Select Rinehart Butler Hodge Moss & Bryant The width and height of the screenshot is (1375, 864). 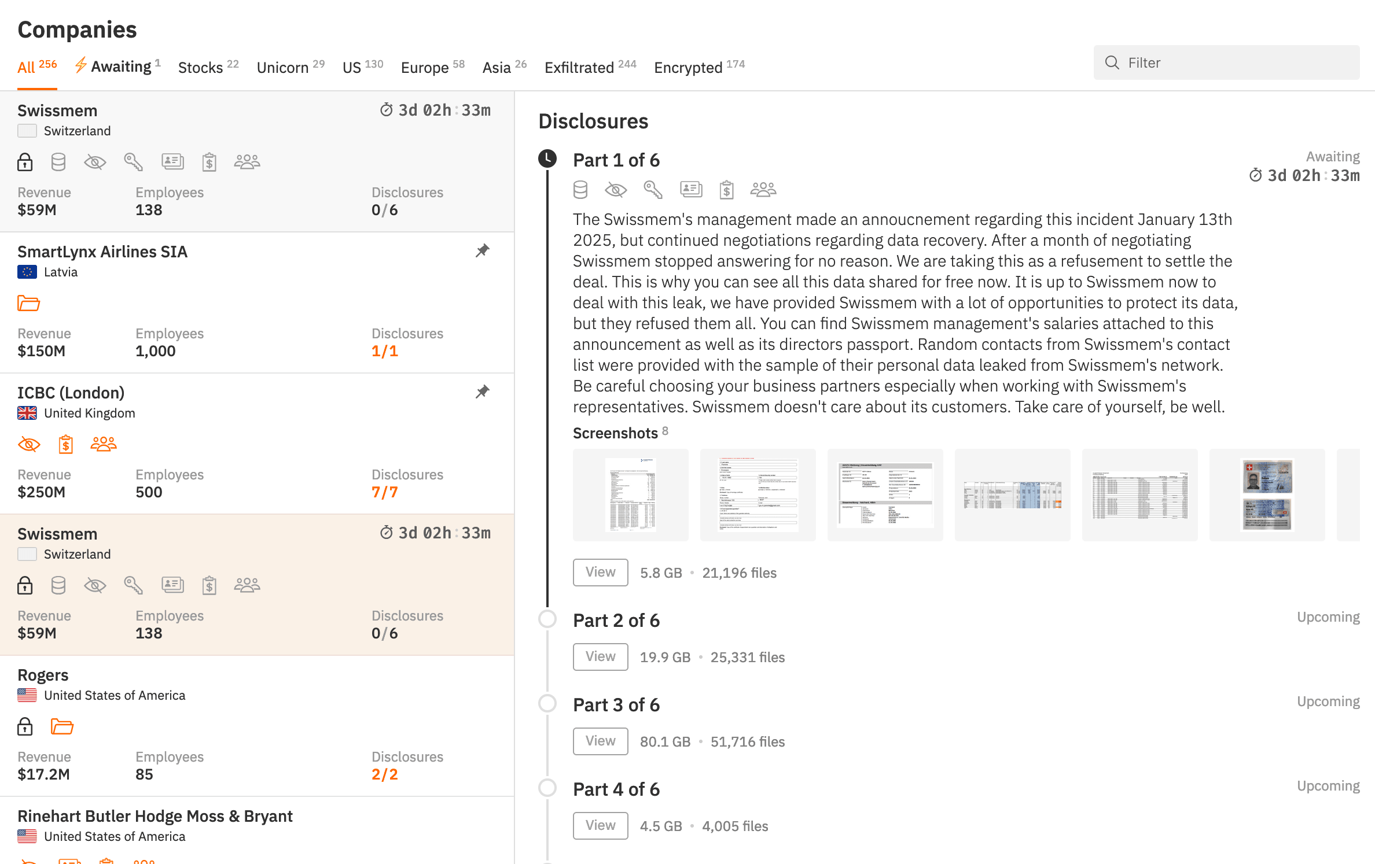click(x=257, y=830)
